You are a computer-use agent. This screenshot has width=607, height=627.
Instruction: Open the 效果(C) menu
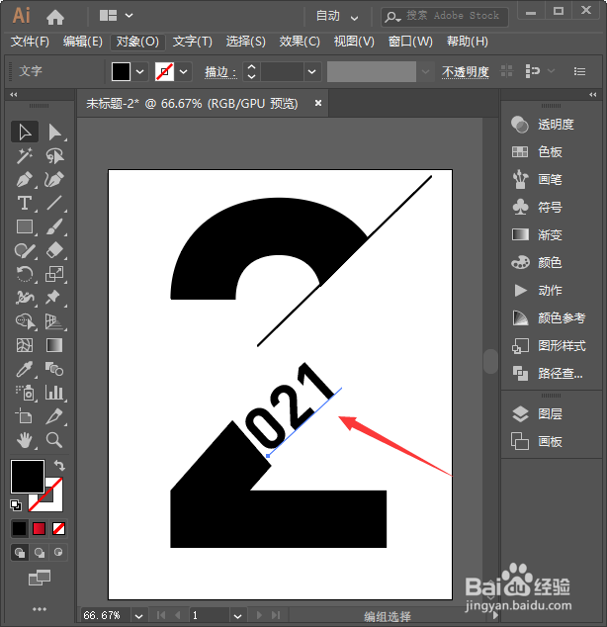pyautogui.click(x=300, y=42)
